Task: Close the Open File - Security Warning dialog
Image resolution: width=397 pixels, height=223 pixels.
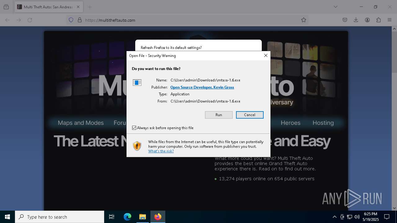Action: tap(266, 55)
